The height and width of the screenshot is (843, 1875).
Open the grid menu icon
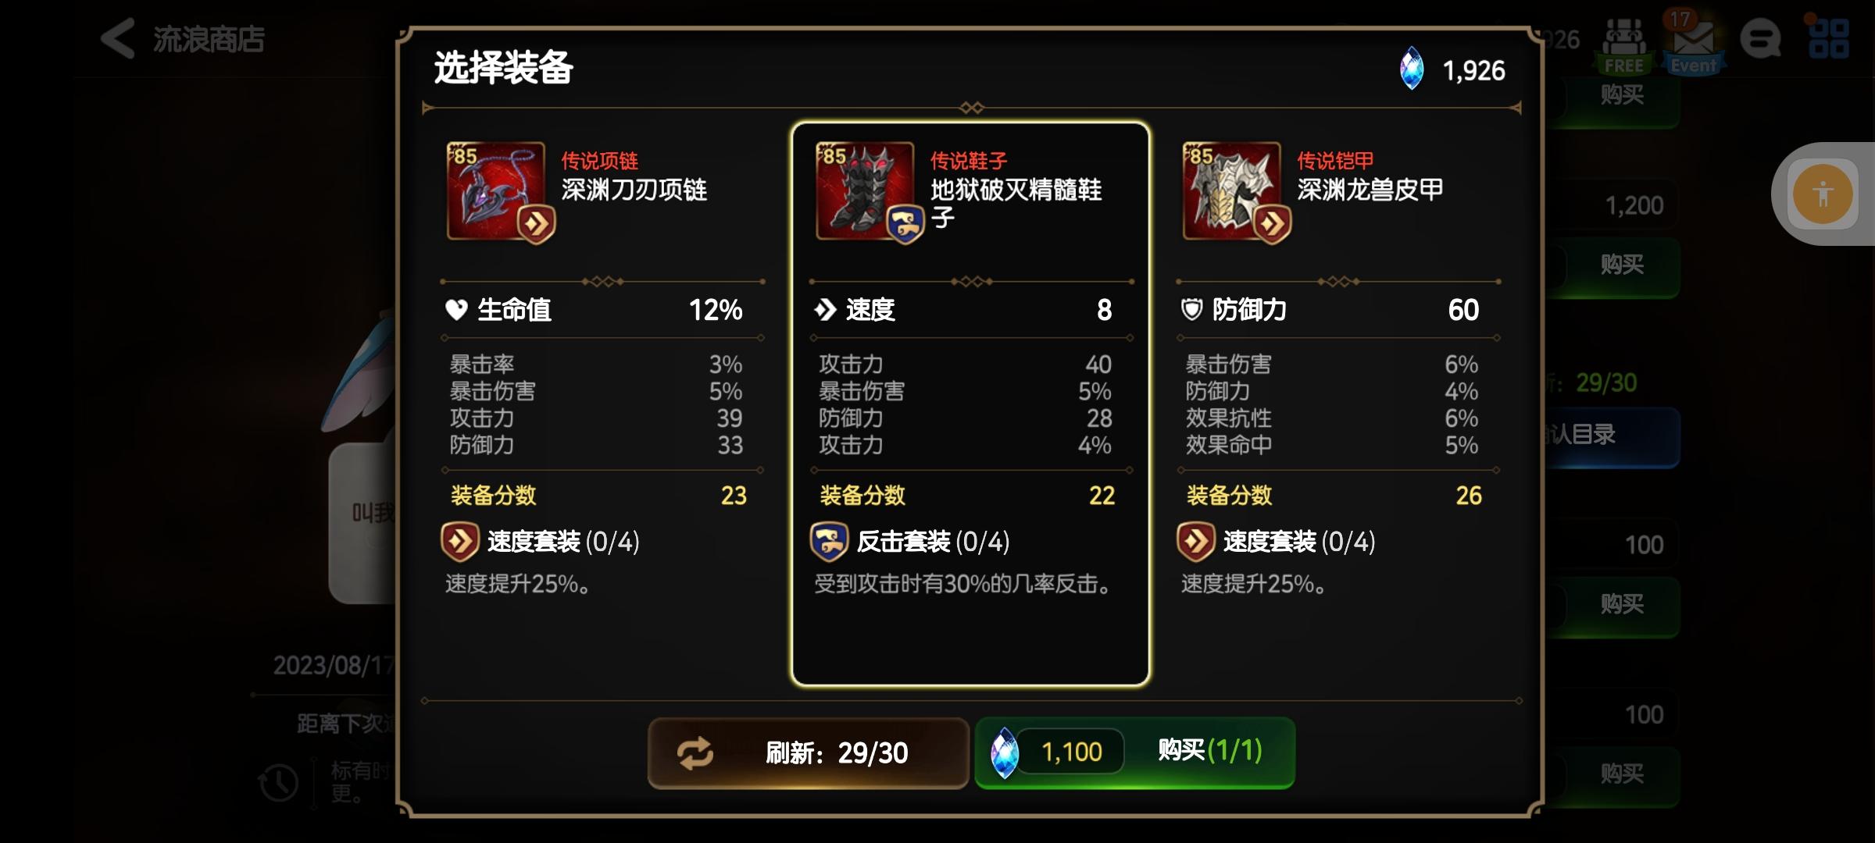[1828, 39]
